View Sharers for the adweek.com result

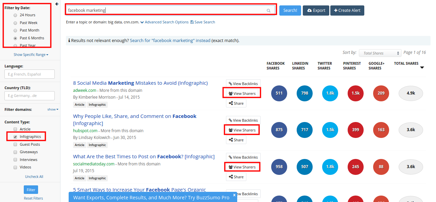pos(242,94)
